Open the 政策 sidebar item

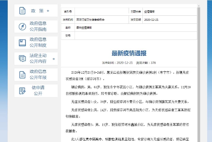(x=36, y=10)
